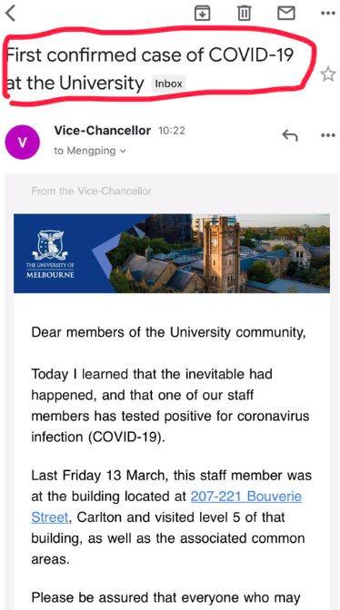The width and height of the screenshot is (340, 610).
Task: Tap the 'From the Vice-Chancellor' preheader
Action: click(x=91, y=191)
